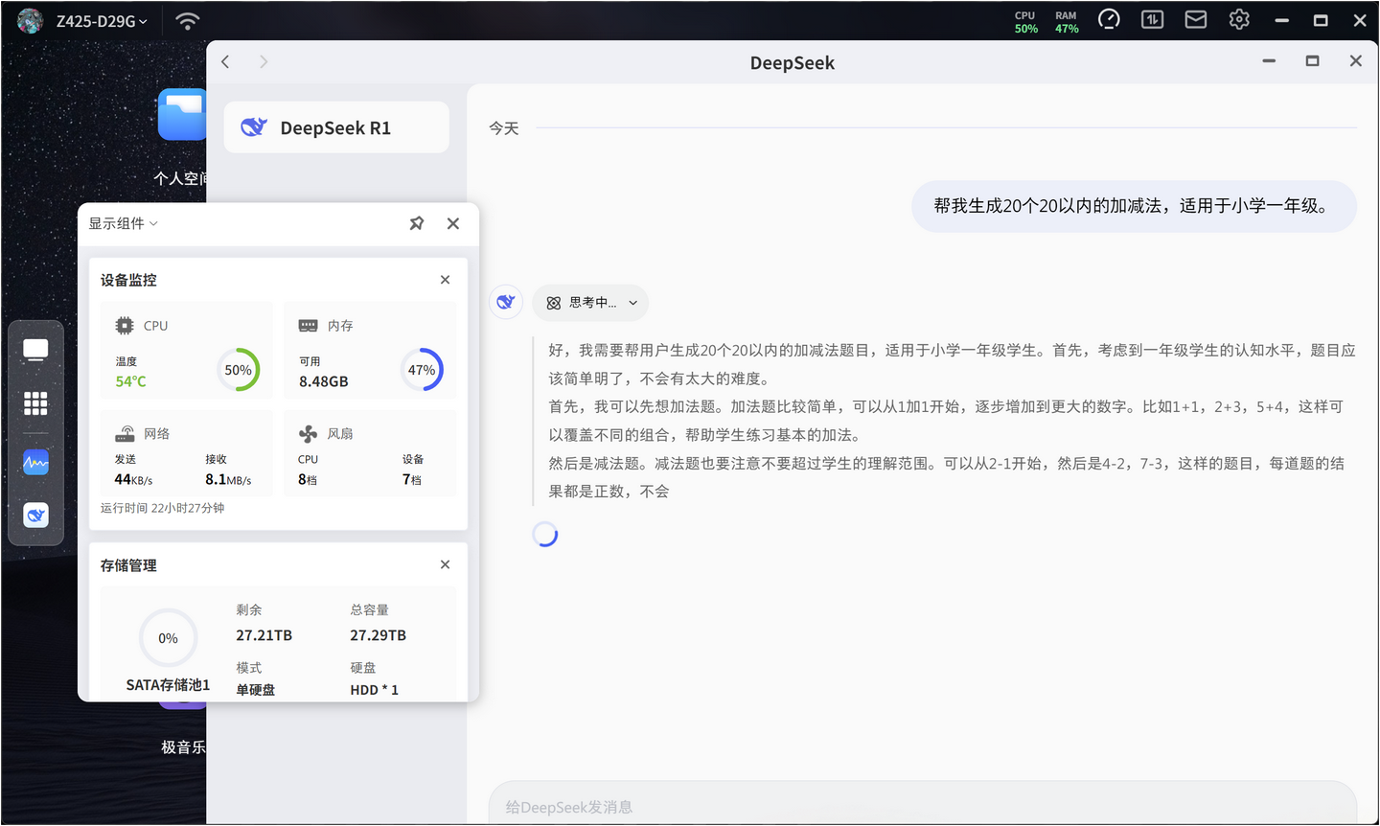The image size is (1380, 826).
Task: Click the 44KB/s send speed value
Action: coord(133,479)
